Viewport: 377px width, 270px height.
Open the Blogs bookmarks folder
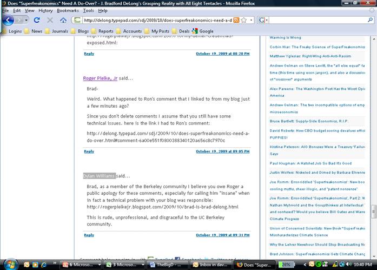pyautogui.click(x=80, y=31)
